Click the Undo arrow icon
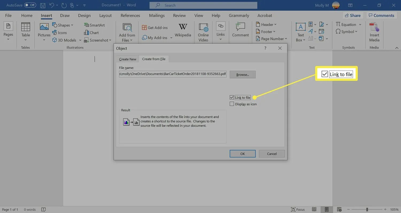 tap(52, 5)
